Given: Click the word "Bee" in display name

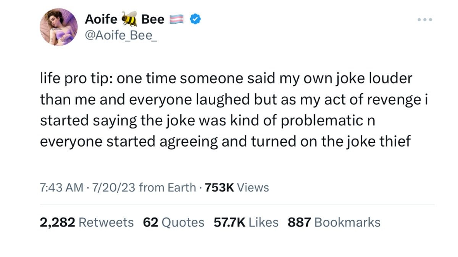Looking at the screenshot, I should click(x=153, y=19).
